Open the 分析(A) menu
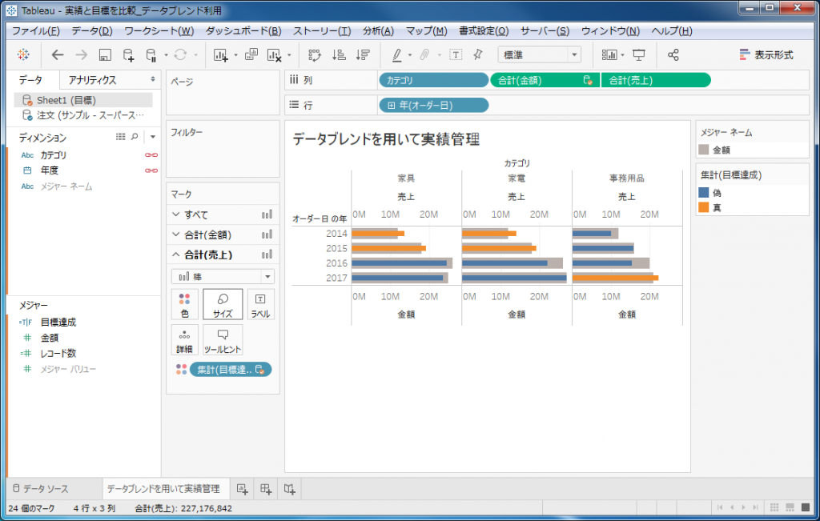820x521 pixels. tap(378, 31)
